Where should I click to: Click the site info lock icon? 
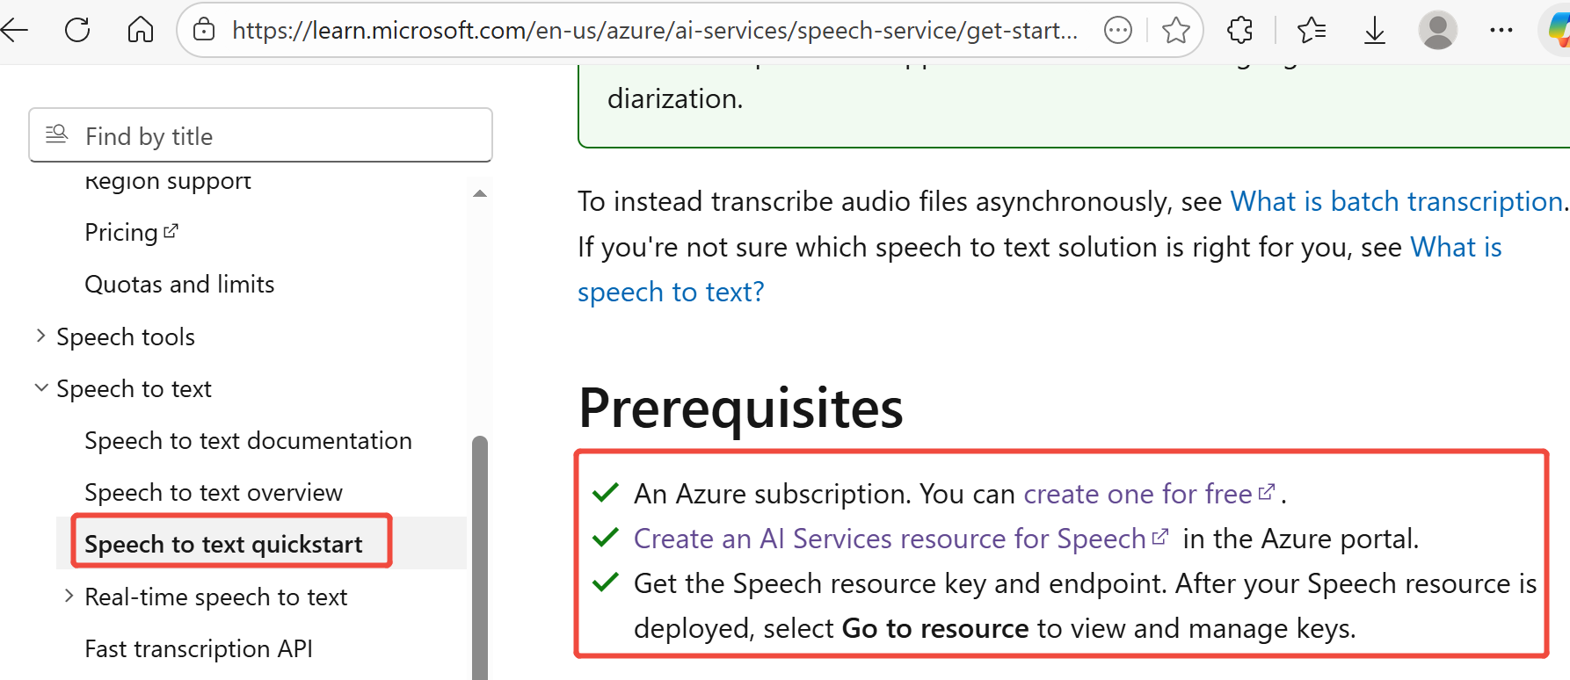coord(204,31)
